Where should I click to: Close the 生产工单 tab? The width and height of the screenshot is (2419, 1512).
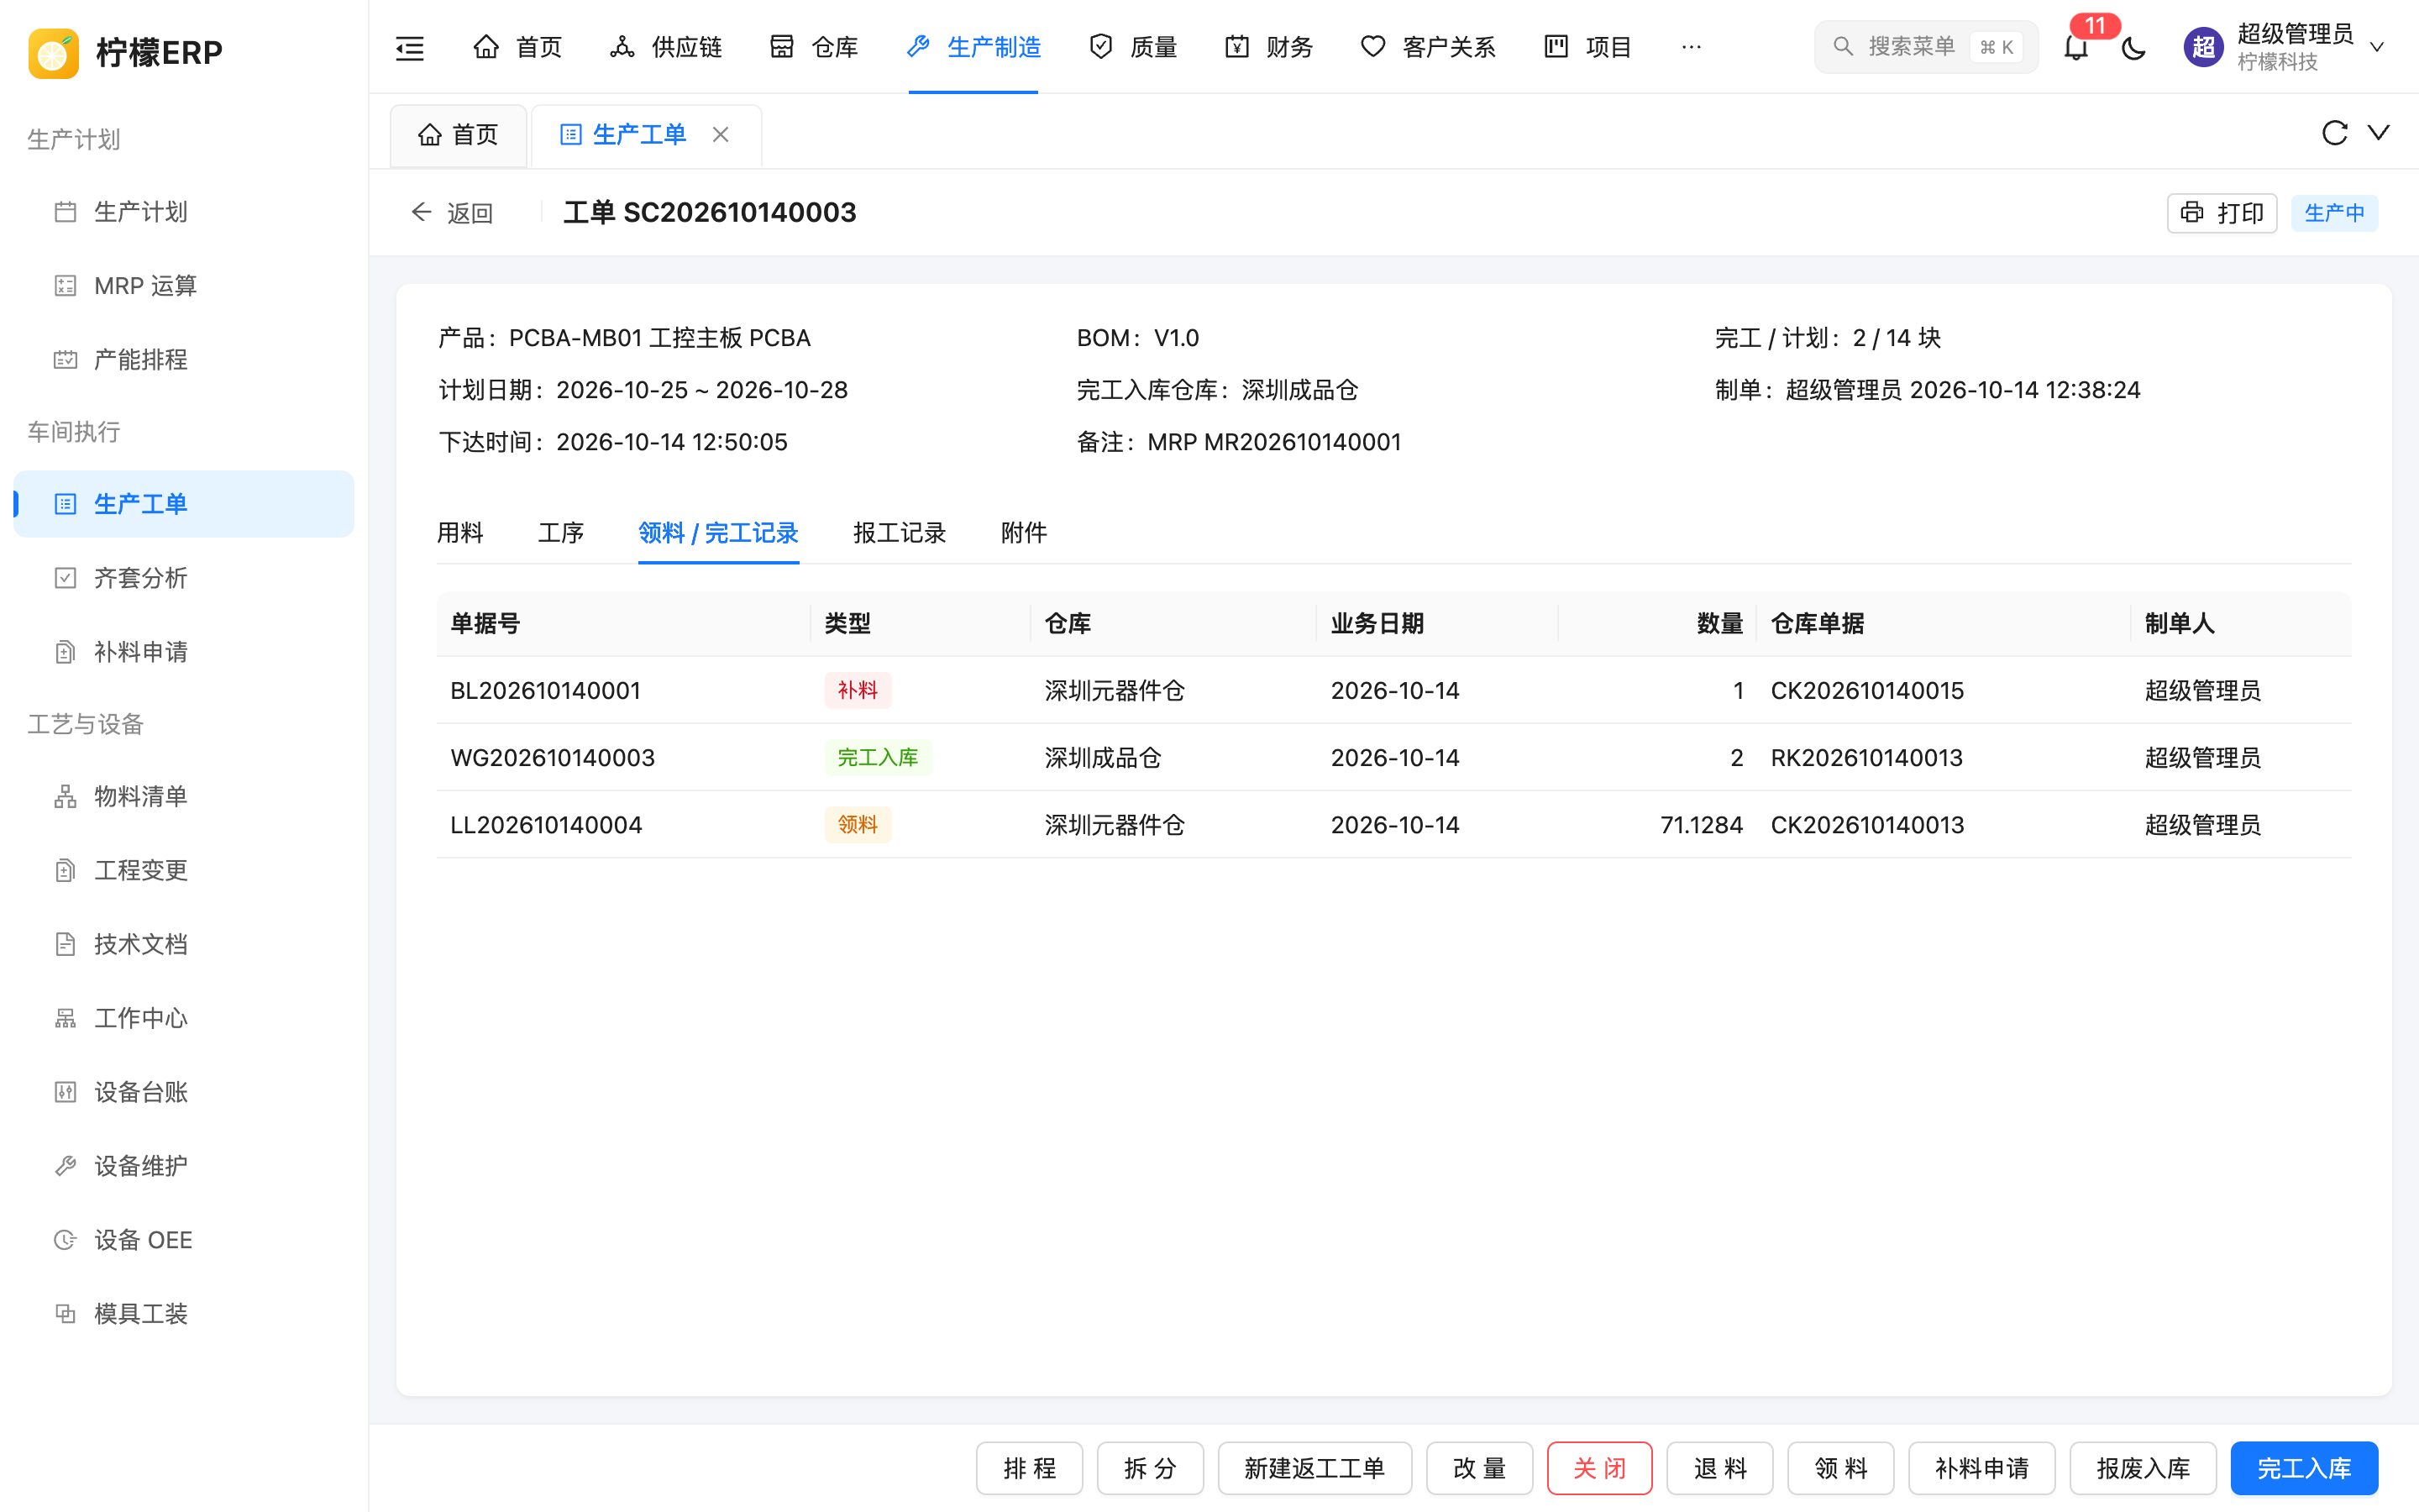[721, 134]
